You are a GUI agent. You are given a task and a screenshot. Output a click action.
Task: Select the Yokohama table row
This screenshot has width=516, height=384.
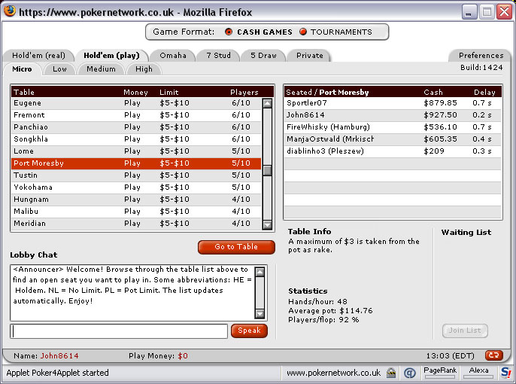(137, 187)
